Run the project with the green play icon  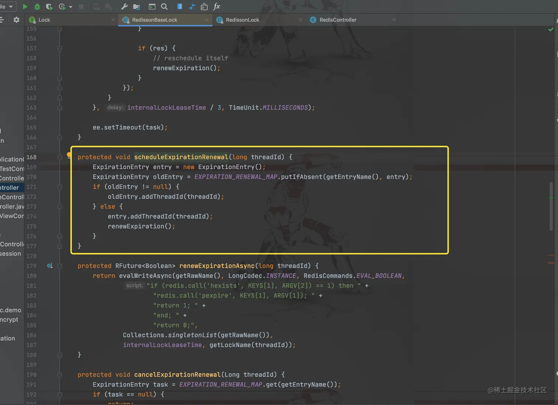pyautogui.click(x=25, y=7)
